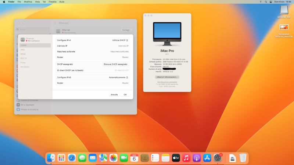Open App Store from the Dock
This screenshot has width=294, height=165.
(207, 158)
